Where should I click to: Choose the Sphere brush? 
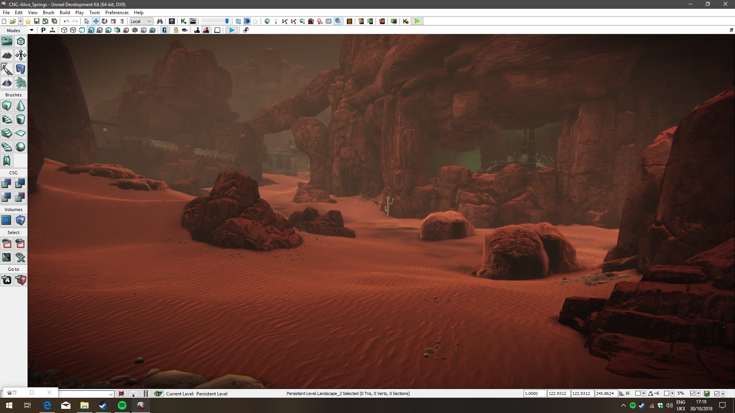point(21,147)
